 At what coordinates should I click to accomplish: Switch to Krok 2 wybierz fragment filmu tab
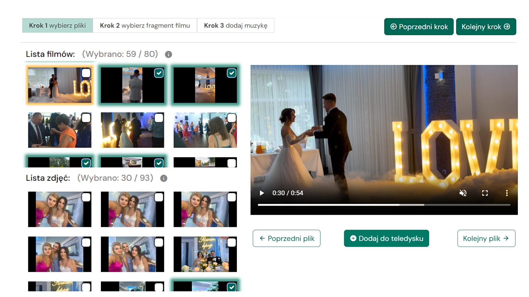145,26
